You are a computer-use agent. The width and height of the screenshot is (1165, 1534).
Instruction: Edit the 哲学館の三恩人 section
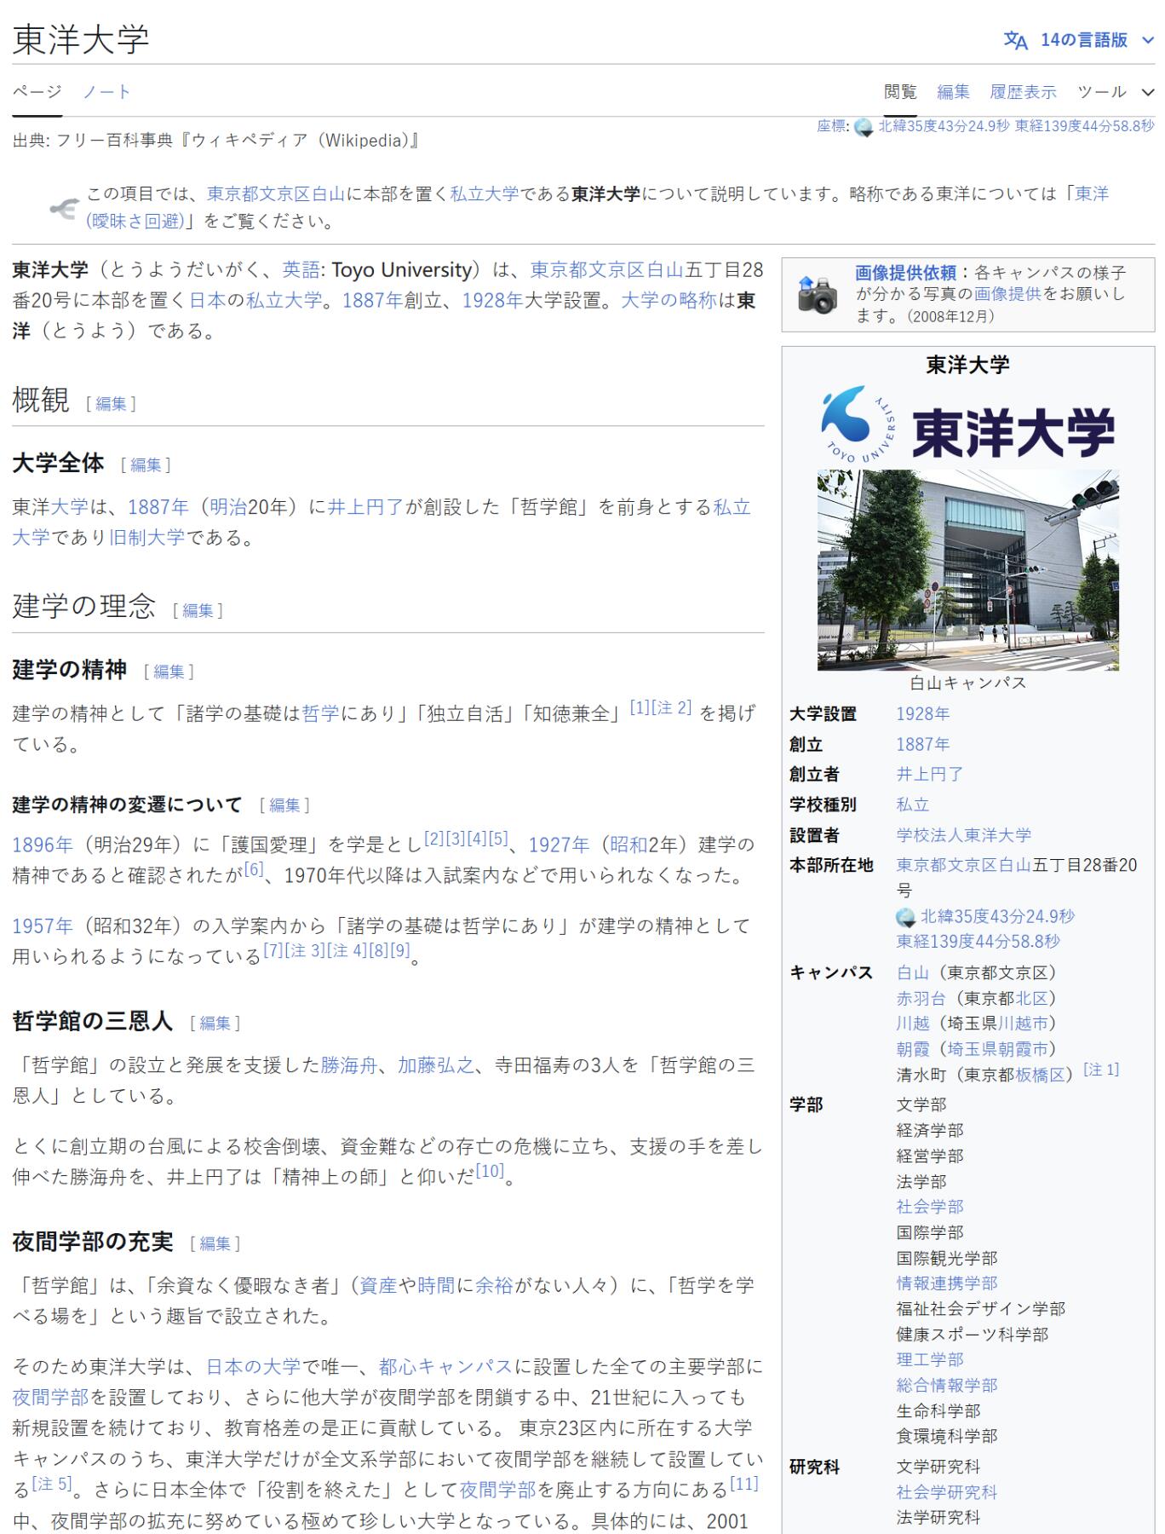(x=215, y=1024)
